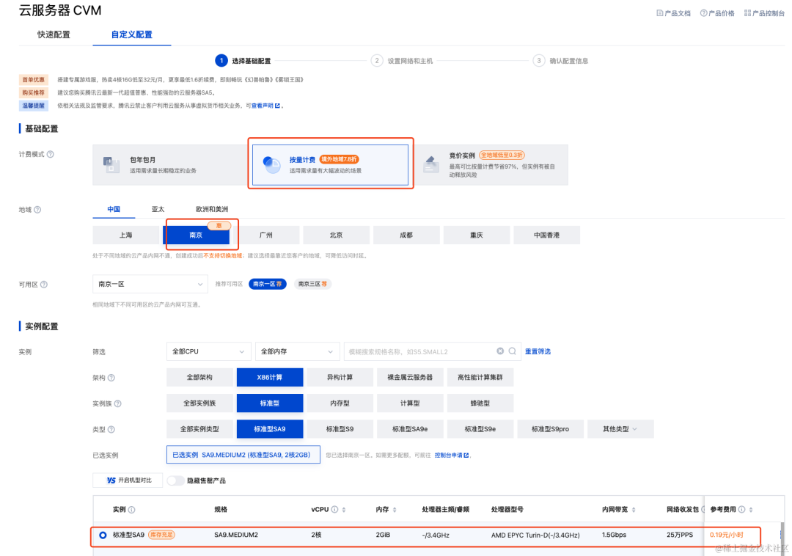The height and width of the screenshot is (556, 792).
Task: Expand the 全部CPU filter dropdown
Action: 208,351
